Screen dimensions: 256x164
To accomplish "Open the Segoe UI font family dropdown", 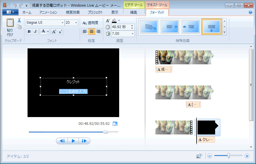I will coord(62,23).
